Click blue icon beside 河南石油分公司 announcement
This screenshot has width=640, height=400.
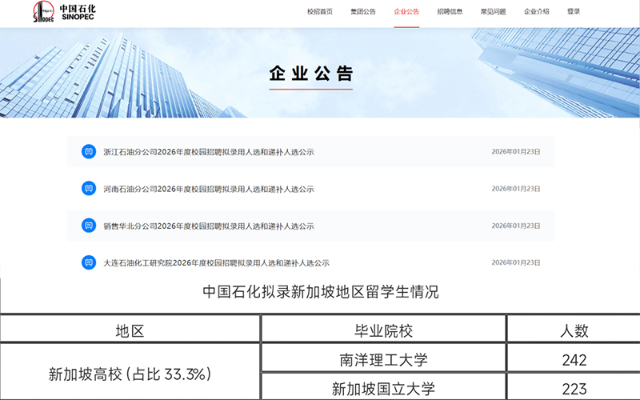[x=89, y=189]
